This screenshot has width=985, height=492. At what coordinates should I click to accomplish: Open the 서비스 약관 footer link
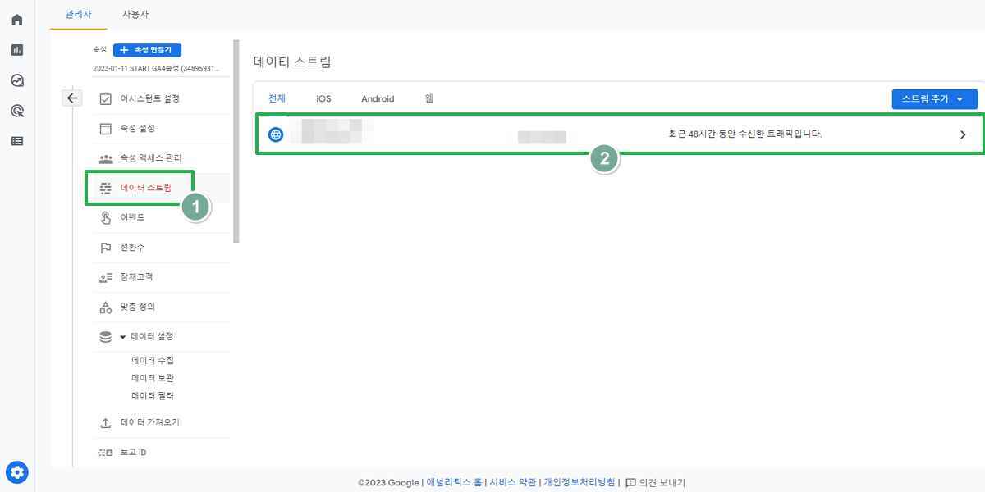coord(513,483)
